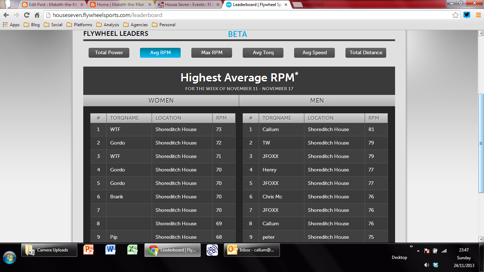Click Henry in the men's table
Image resolution: width=484 pixels, height=272 pixels.
point(269,170)
